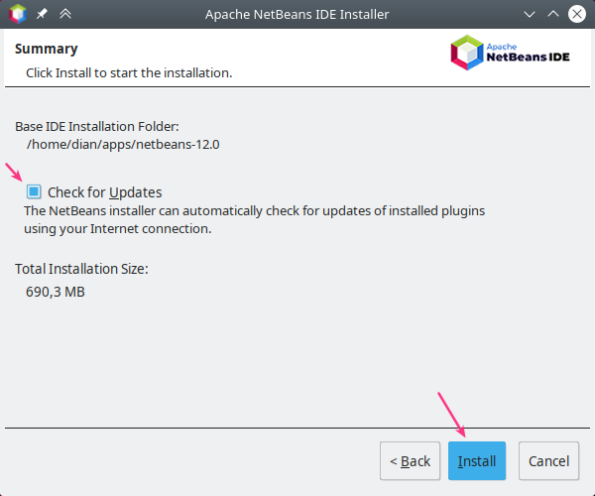Click the Summary heading

pos(47,49)
